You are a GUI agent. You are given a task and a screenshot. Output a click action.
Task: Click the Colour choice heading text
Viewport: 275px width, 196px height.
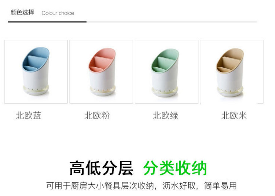[x=58, y=13]
